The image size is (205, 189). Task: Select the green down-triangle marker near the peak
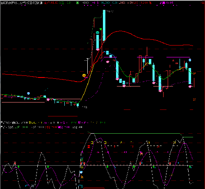pyautogui.click(x=101, y=29)
